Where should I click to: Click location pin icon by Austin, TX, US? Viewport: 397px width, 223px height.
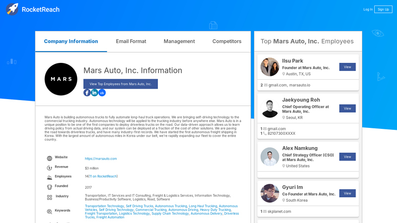283,74
